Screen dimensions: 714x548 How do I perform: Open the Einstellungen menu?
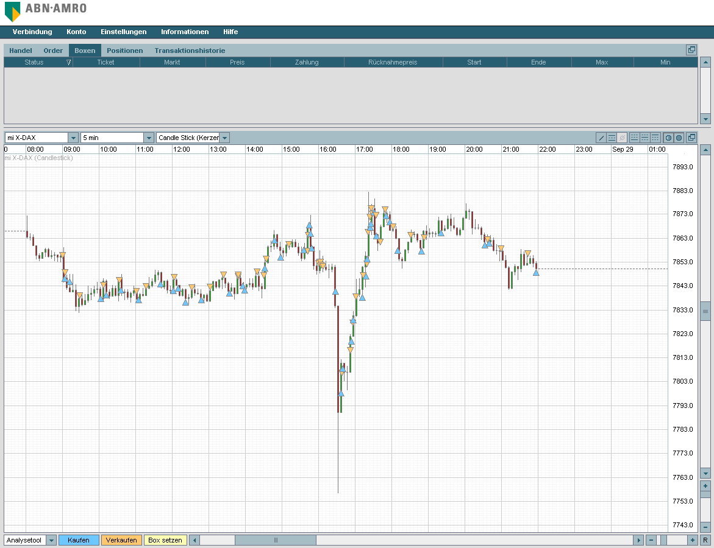[123, 32]
